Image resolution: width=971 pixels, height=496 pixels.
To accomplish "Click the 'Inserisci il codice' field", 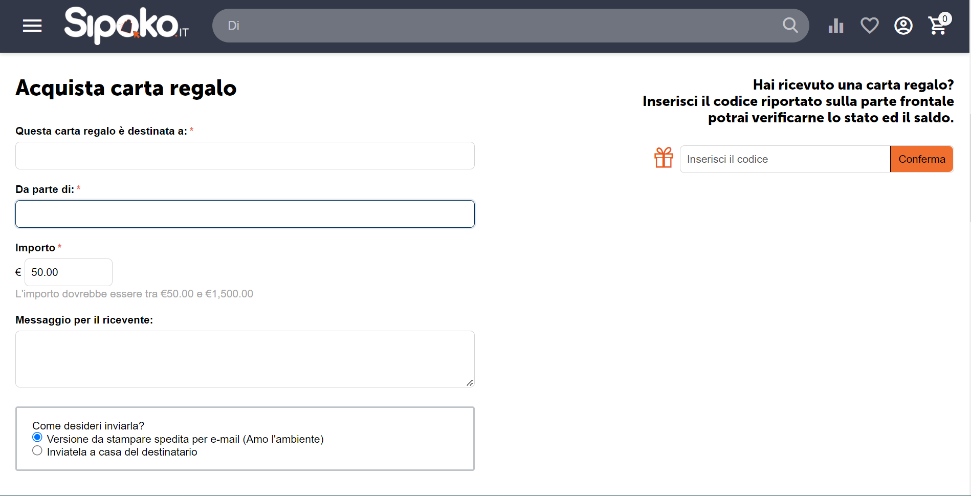I will pyautogui.click(x=785, y=159).
